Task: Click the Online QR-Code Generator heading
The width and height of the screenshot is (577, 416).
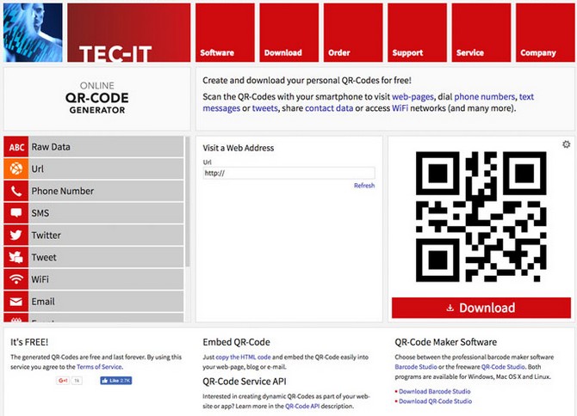Action: [x=97, y=98]
